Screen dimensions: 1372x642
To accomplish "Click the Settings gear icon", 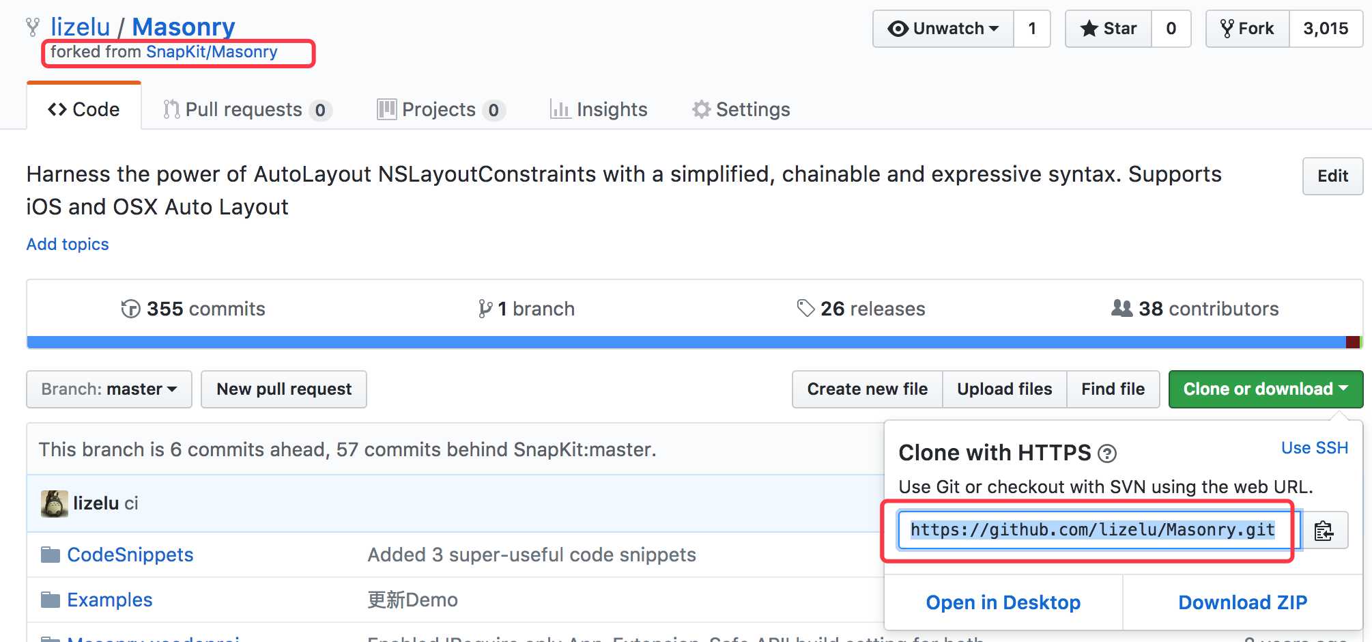I will [x=701, y=109].
